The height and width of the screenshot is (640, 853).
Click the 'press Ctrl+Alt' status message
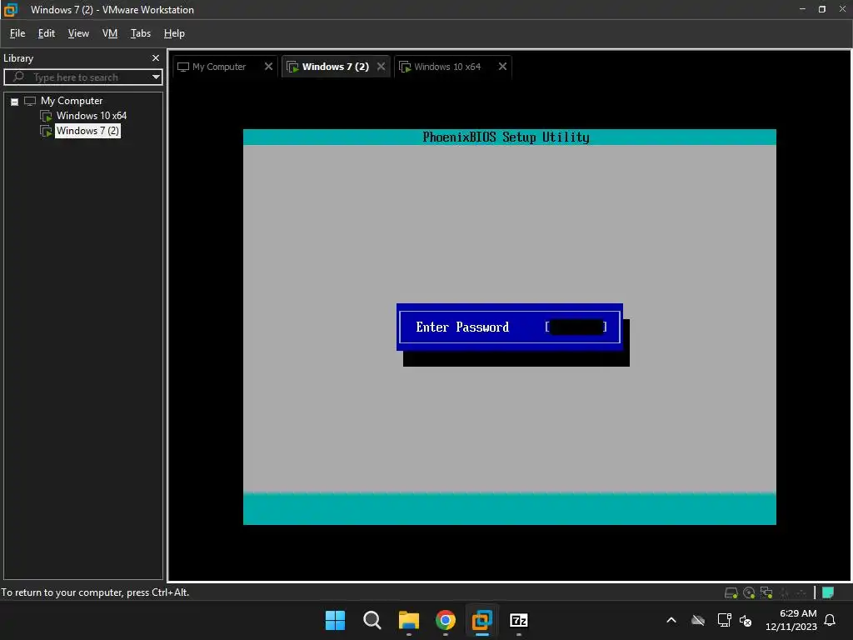(x=95, y=592)
